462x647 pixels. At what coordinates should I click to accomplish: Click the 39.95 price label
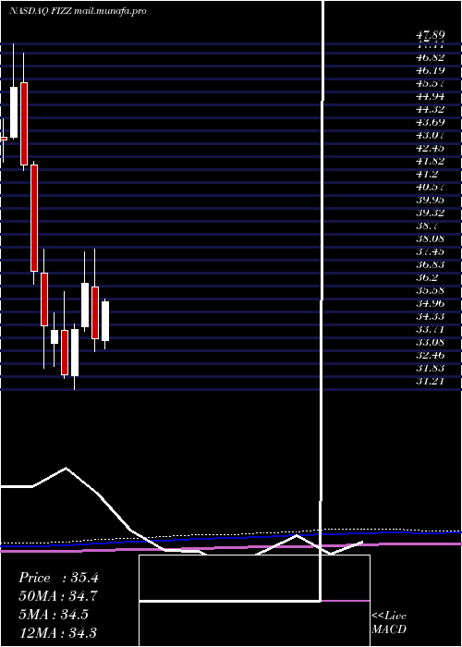click(430, 201)
